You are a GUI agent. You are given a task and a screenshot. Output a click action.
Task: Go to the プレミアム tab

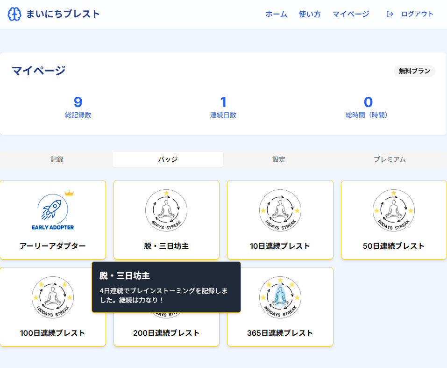pyautogui.click(x=390, y=159)
